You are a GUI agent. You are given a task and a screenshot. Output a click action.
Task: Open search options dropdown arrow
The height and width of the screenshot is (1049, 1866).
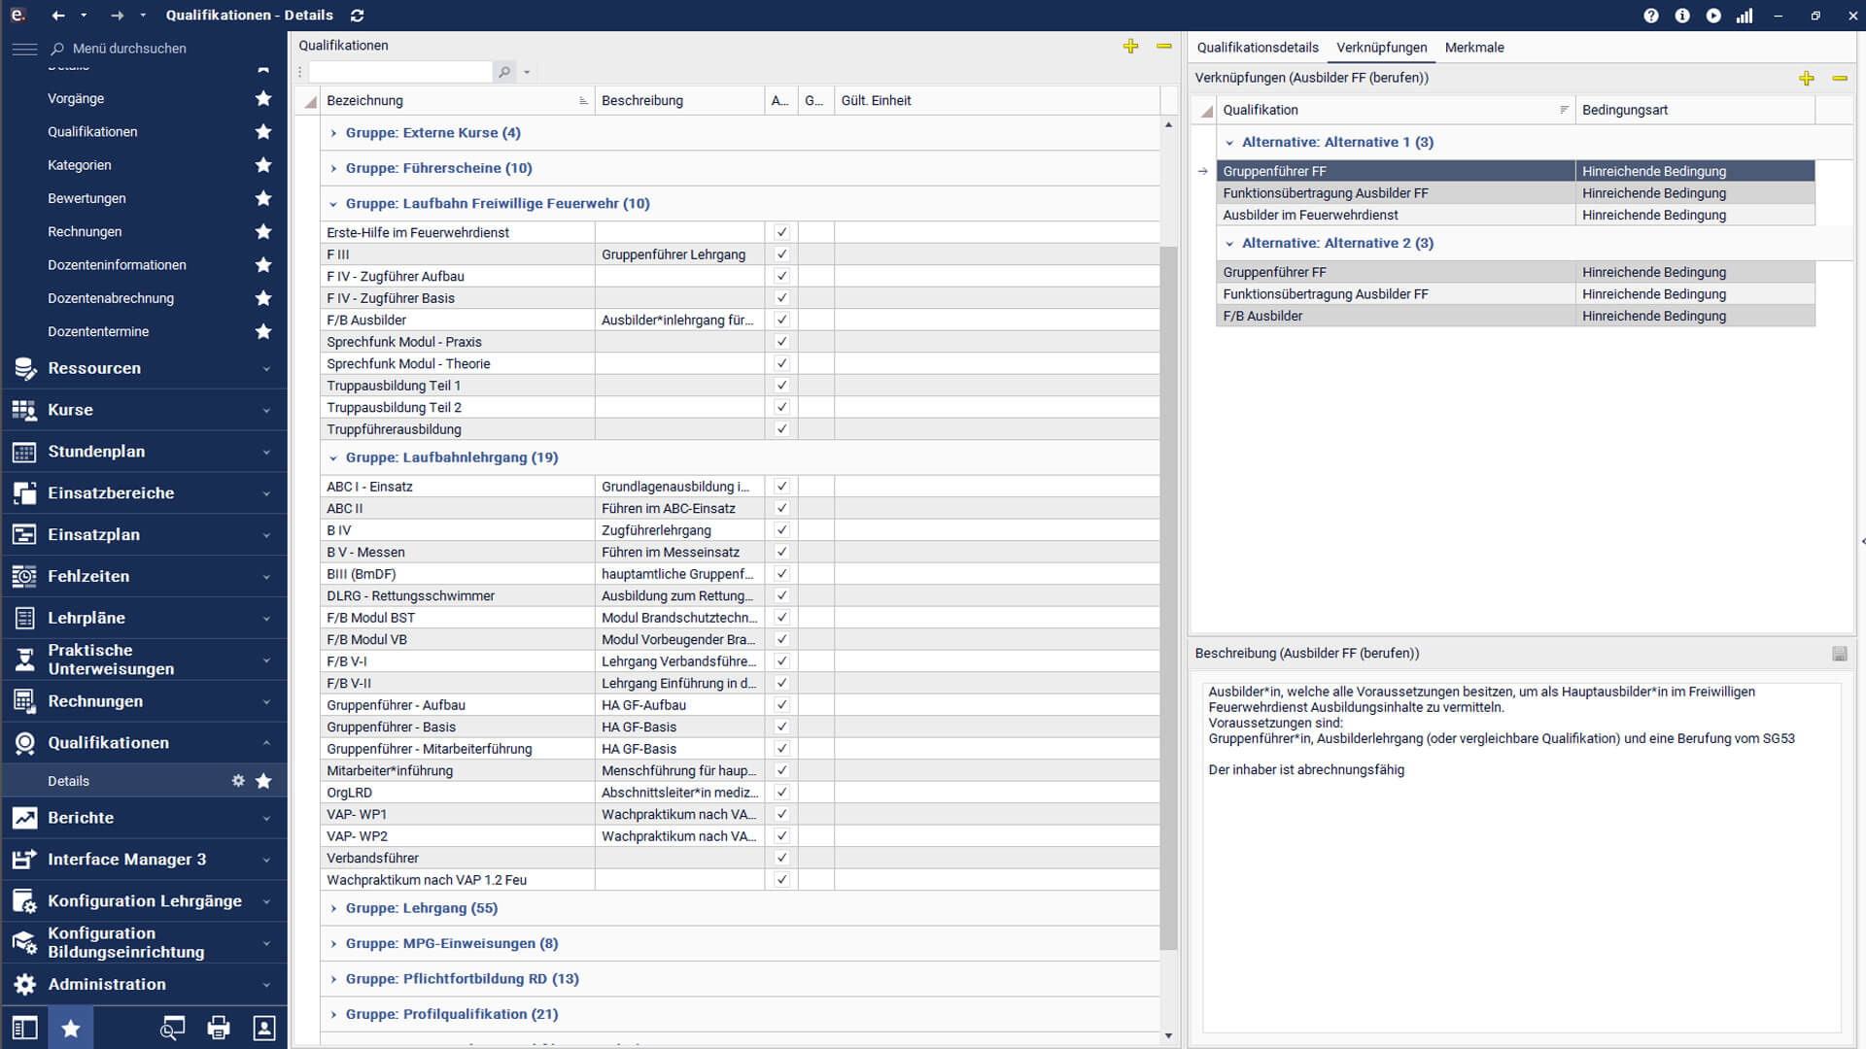[527, 72]
